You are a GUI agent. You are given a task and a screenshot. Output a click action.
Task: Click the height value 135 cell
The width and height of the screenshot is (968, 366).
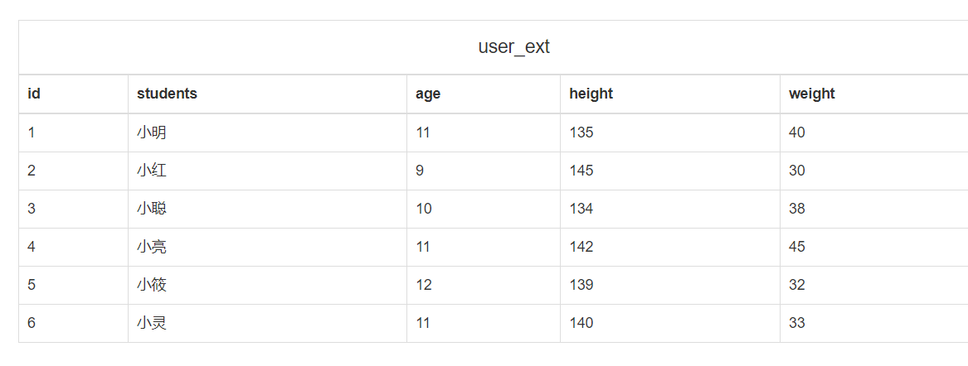tap(581, 132)
